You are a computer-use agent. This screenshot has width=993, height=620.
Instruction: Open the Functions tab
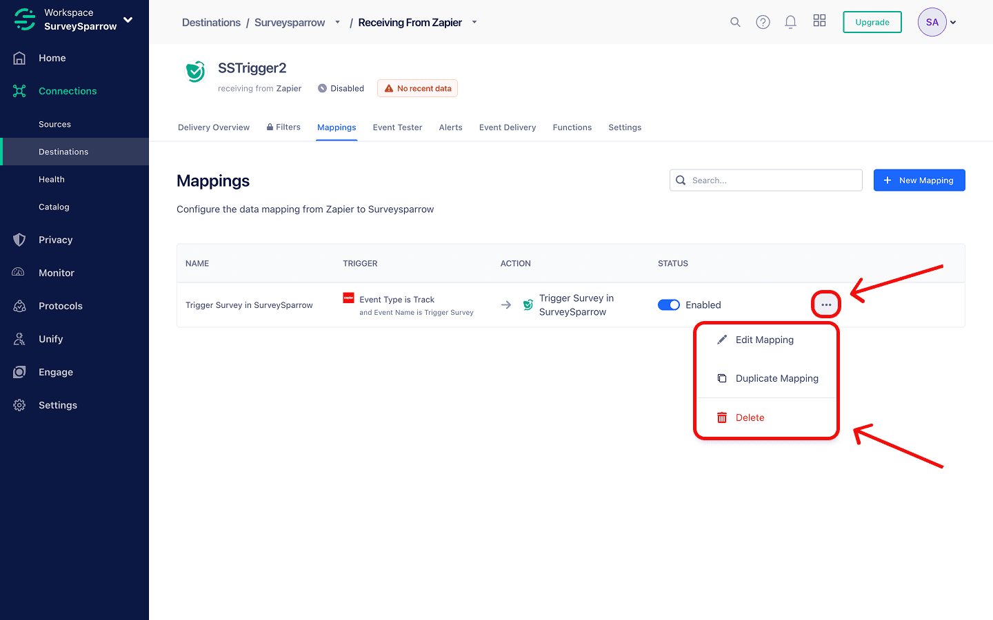[x=572, y=127]
